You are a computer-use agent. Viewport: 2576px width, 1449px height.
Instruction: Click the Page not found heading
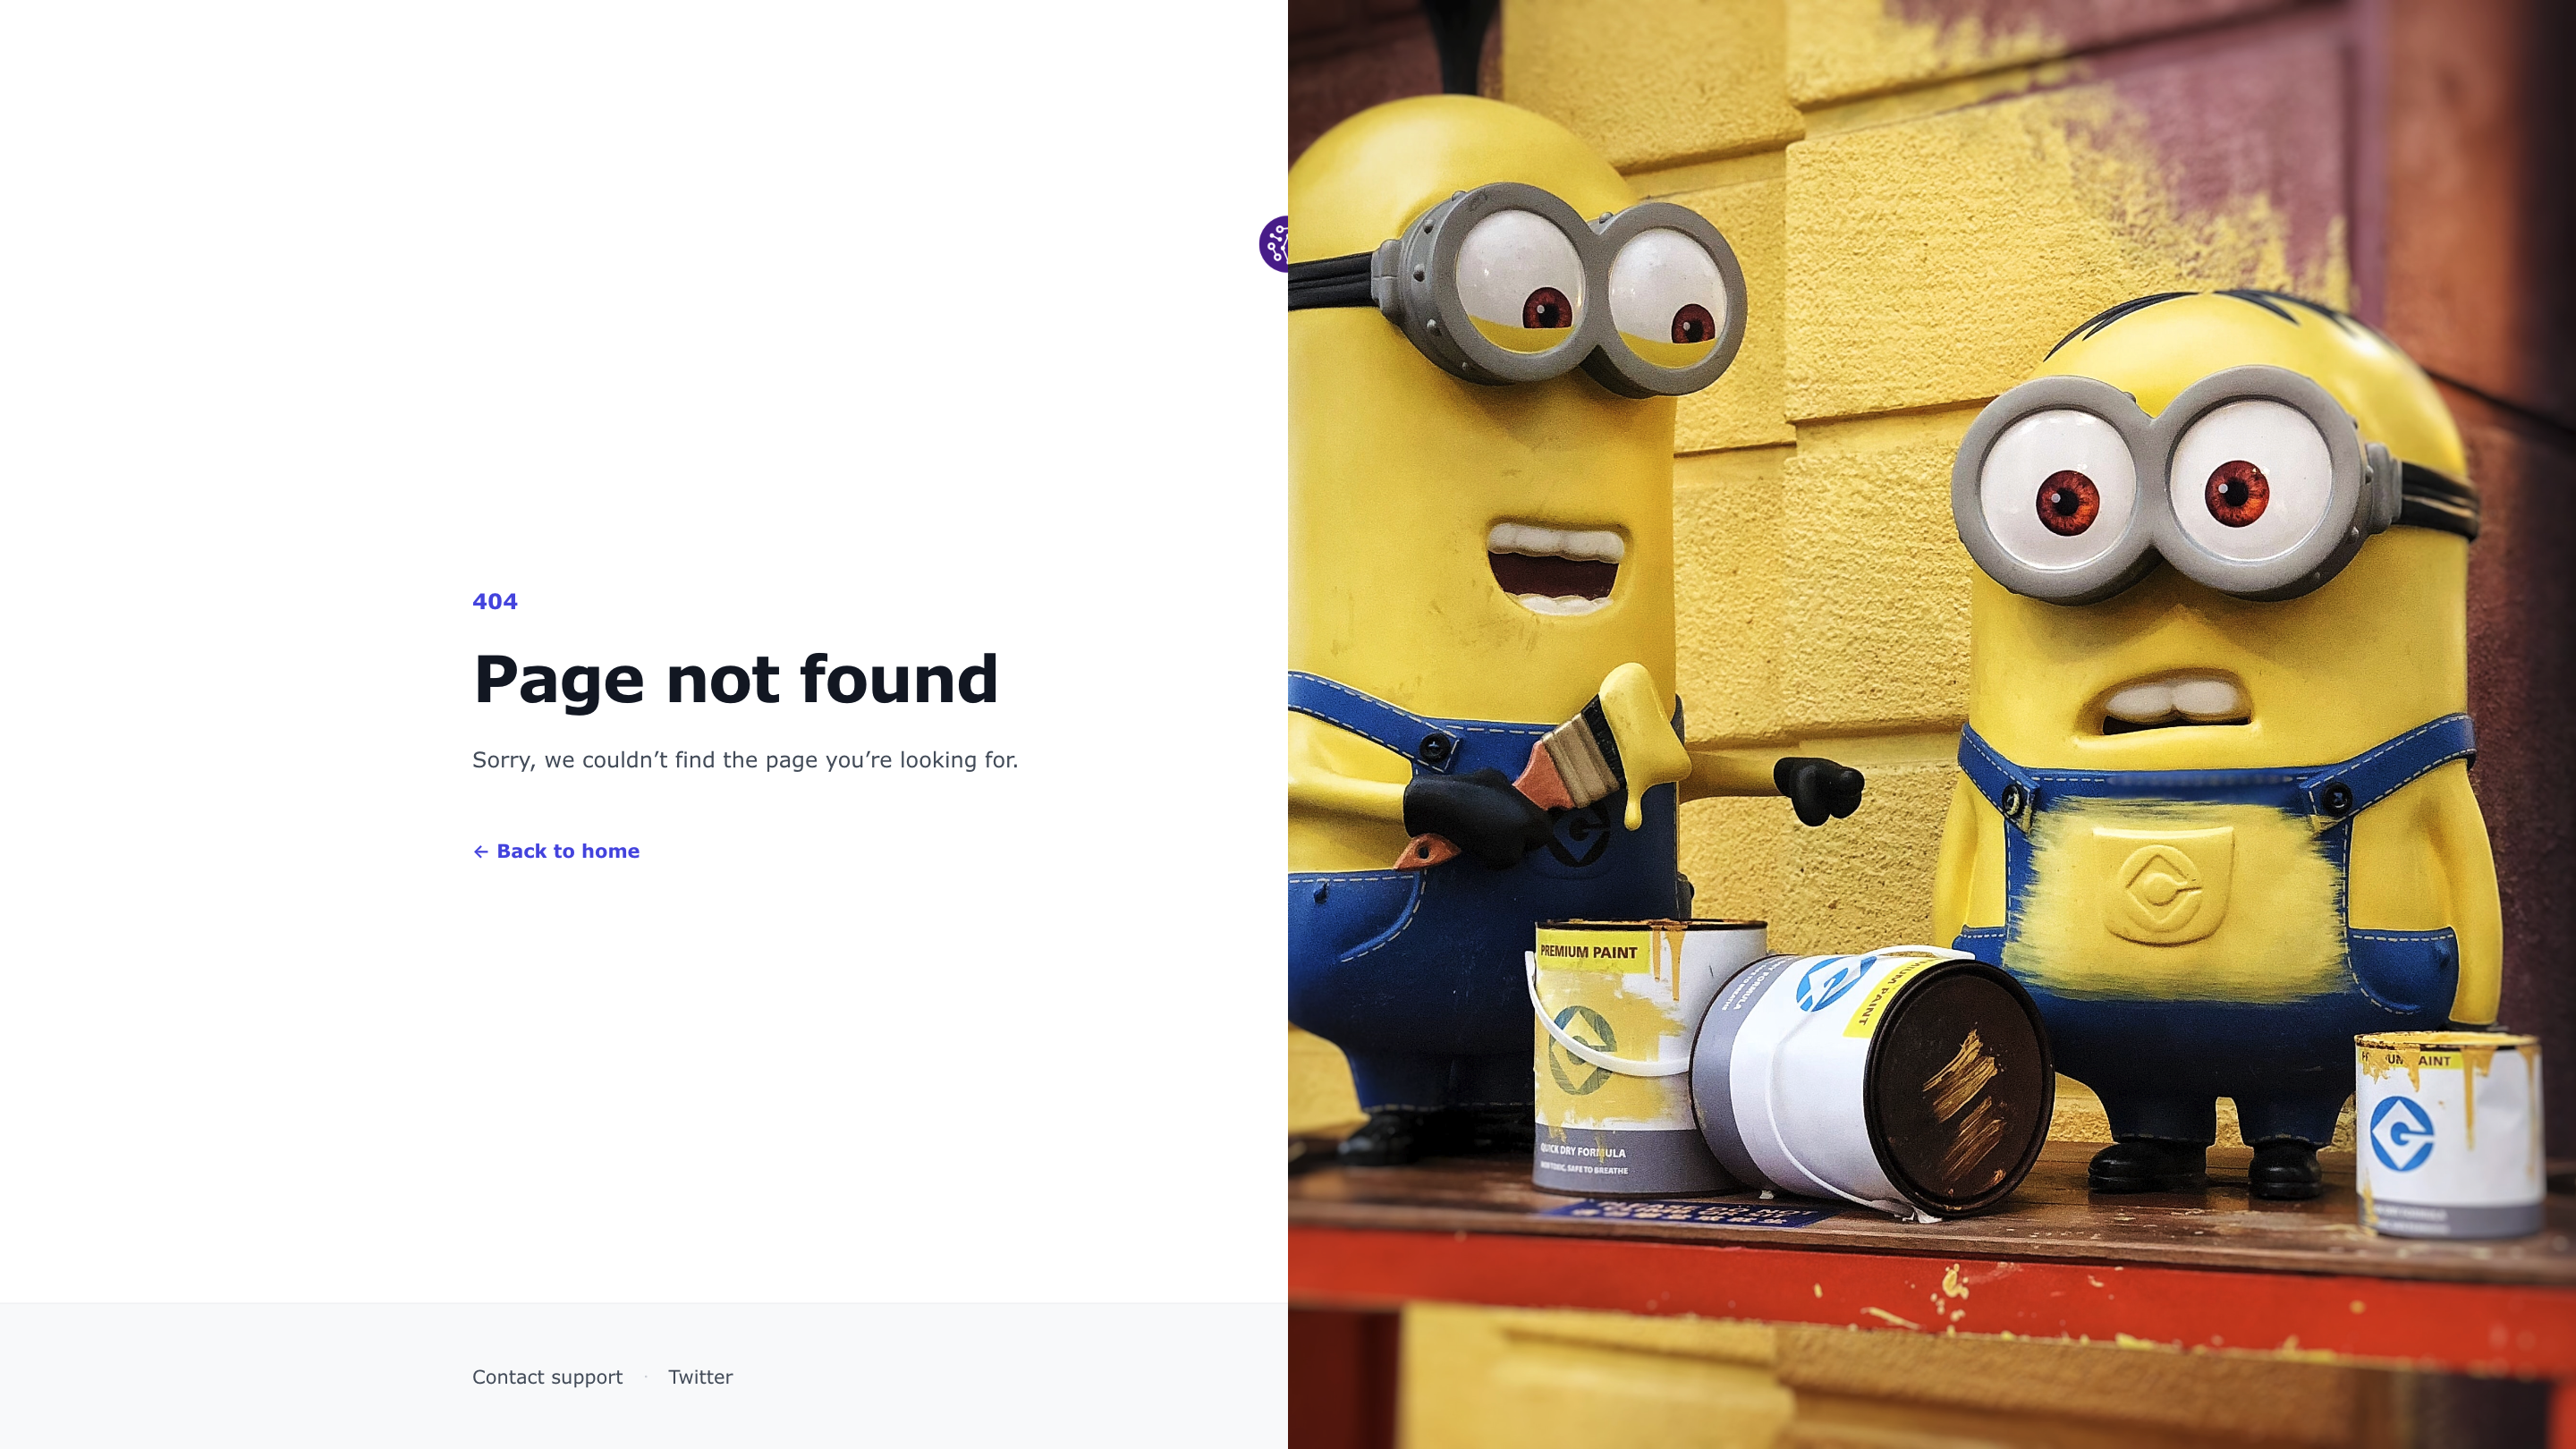click(x=735, y=680)
